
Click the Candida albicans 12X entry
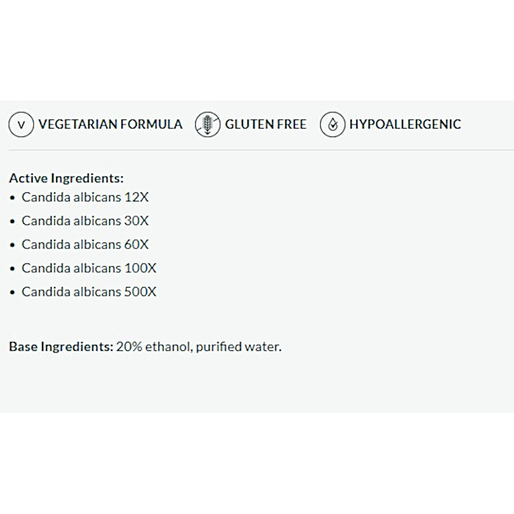[x=85, y=197]
